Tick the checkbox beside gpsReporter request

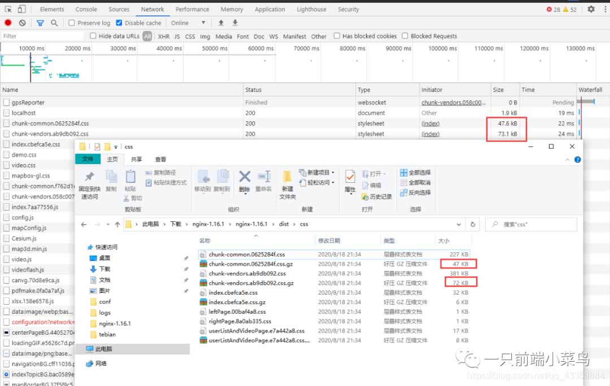point(6,103)
